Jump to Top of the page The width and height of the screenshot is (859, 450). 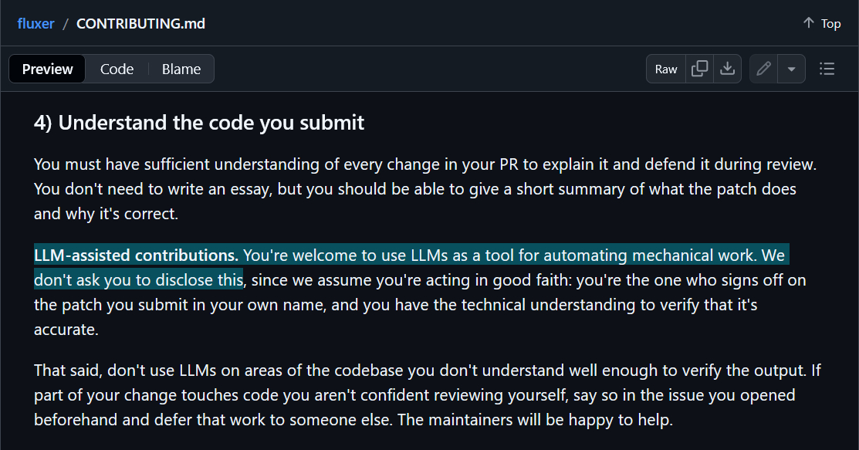tap(822, 23)
